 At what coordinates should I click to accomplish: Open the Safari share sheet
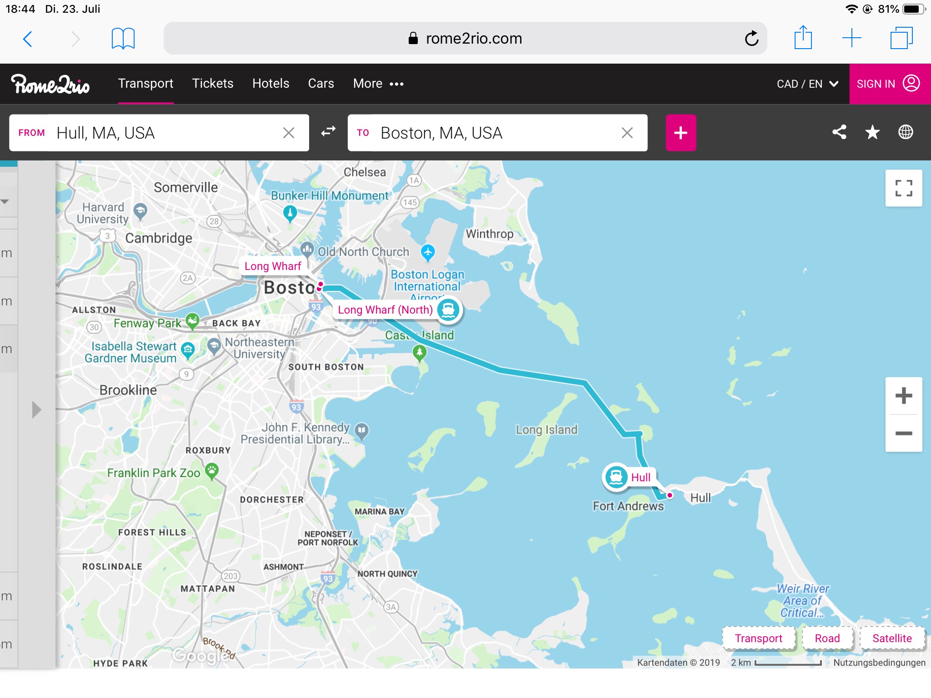coord(803,37)
